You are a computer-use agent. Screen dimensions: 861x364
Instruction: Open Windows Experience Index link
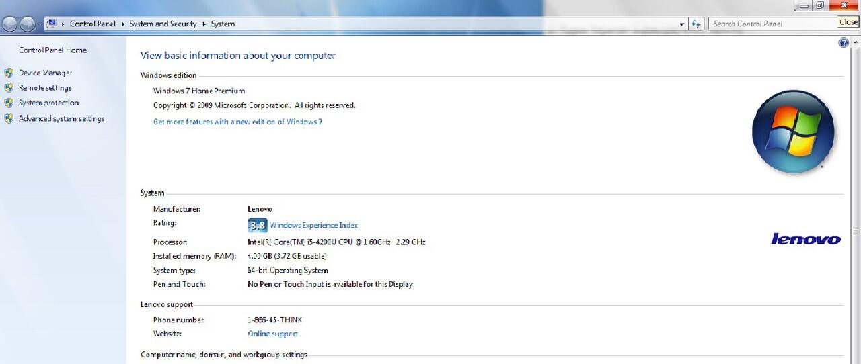[x=313, y=226]
